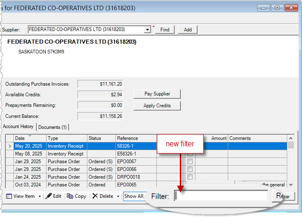302x217 pixels.
Task: Click the Edit pencil icon
Action: [x=48, y=196]
